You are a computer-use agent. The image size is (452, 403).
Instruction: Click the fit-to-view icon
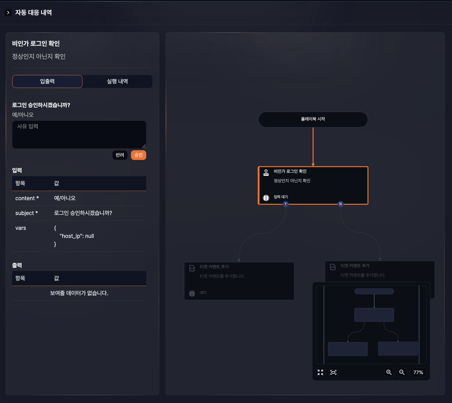tap(333, 372)
